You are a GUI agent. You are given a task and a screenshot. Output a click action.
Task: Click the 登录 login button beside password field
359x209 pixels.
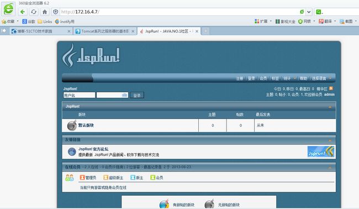[x=137, y=95]
